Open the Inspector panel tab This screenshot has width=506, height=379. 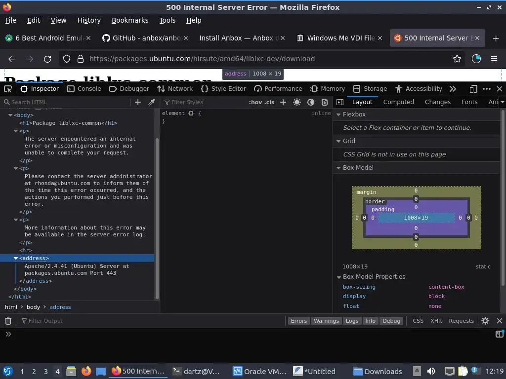click(40, 89)
